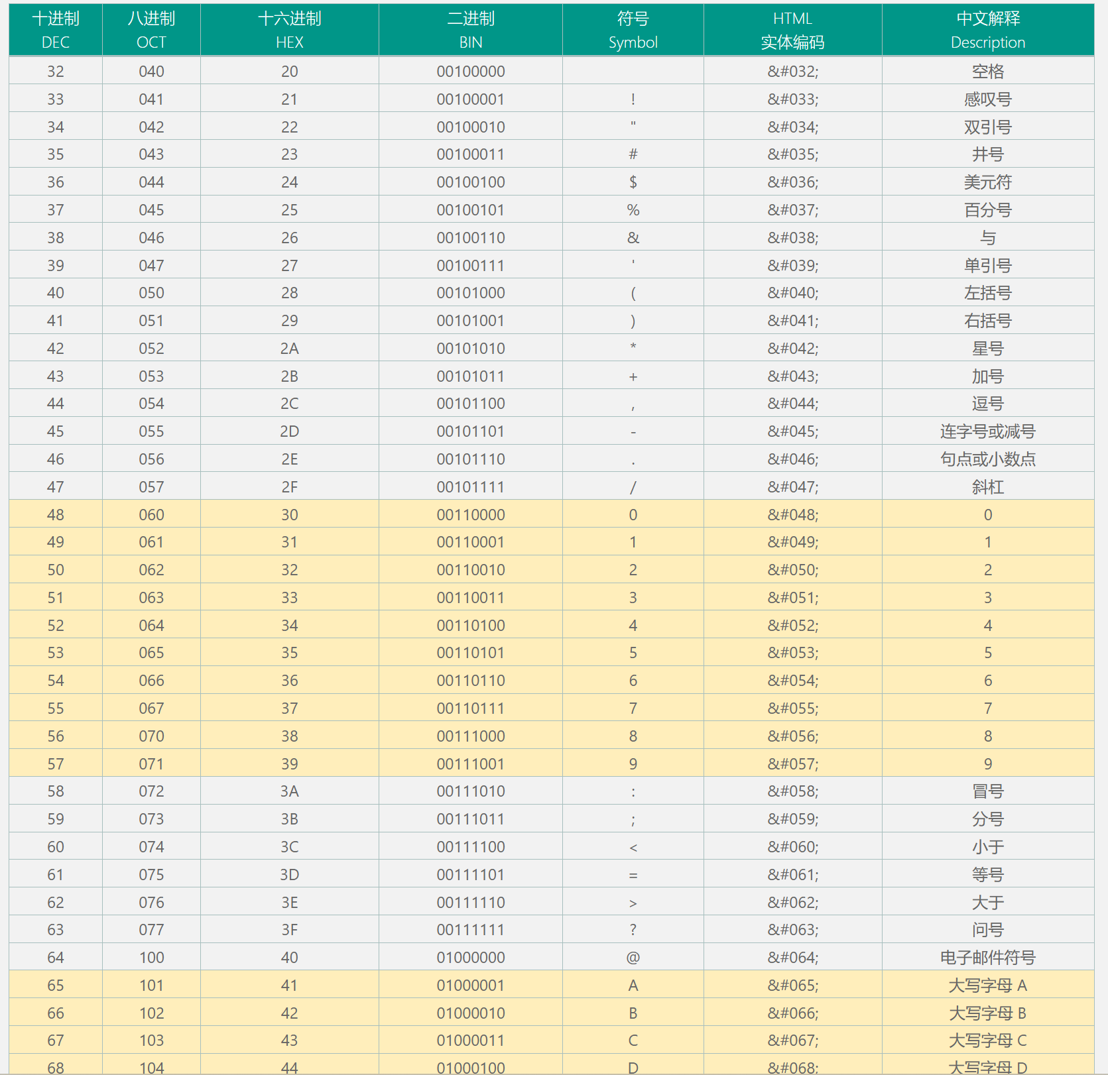Click the '加号' description cell
The width and height of the screenshot is (1108, 1075).
[x=988, y=376]
